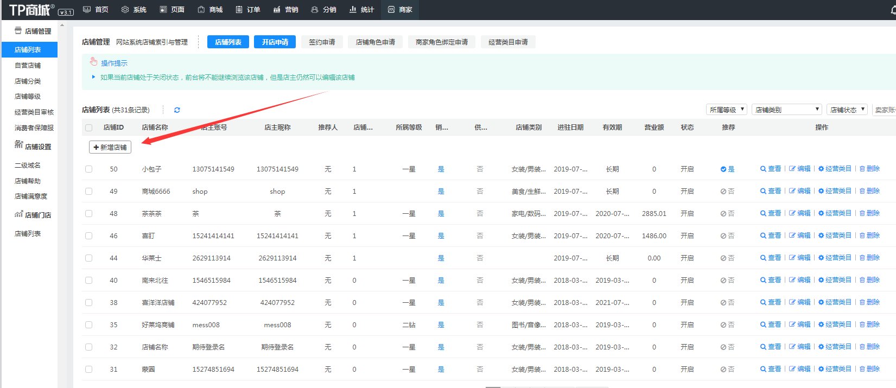Switch to the 签约申请 tab
The height and width of the screenshot is (388, 896).
pos(322,42)
